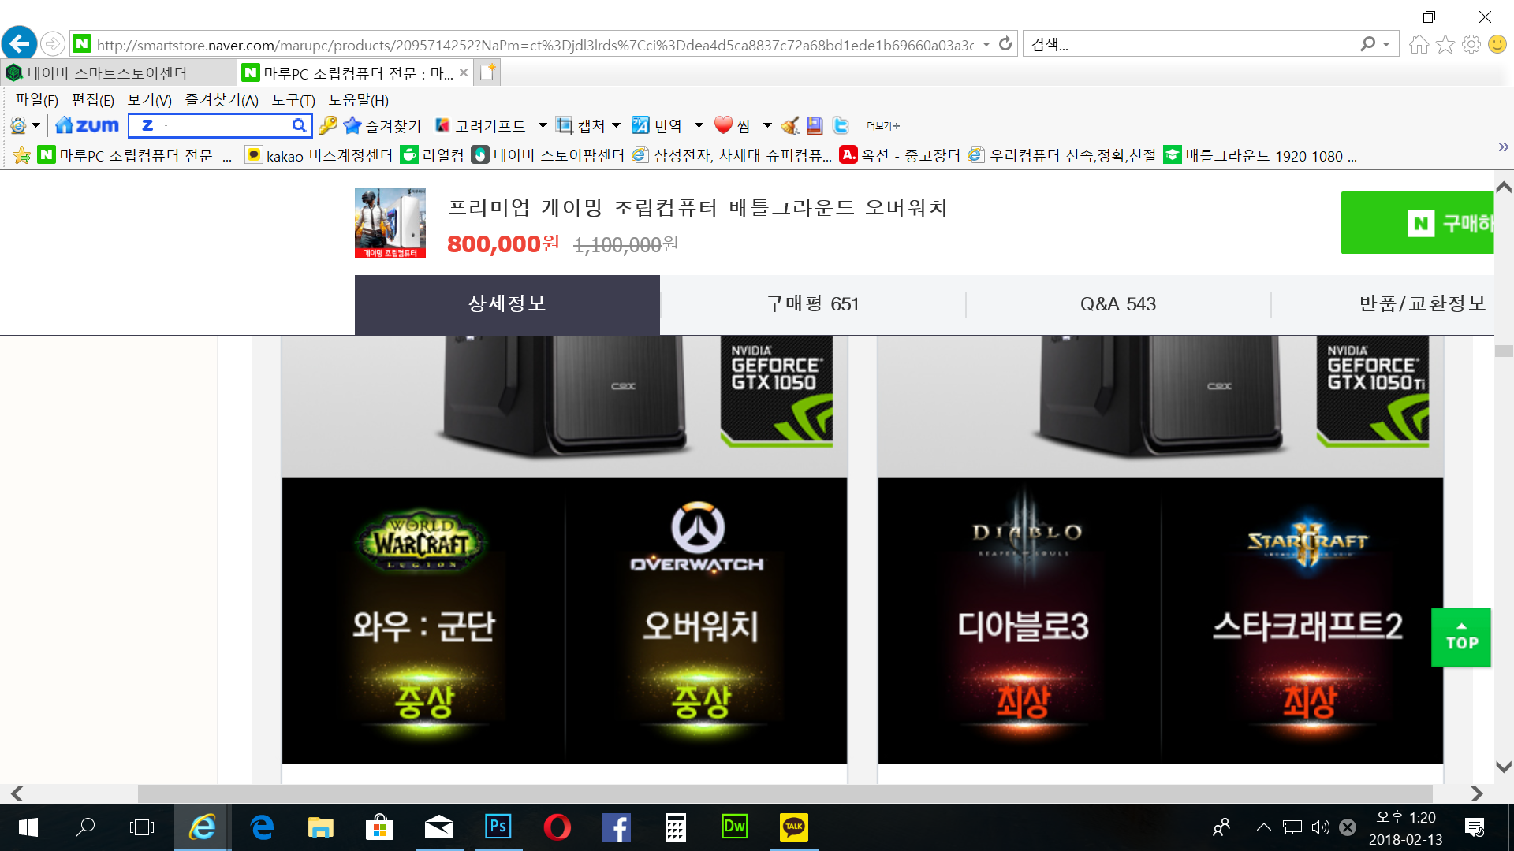The height and width of the screenshot is (851, 1514).
Task: Click the 찜 heart button
Action: coord(732,126)
